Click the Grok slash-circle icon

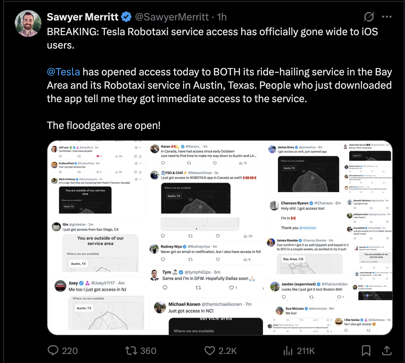369,17
